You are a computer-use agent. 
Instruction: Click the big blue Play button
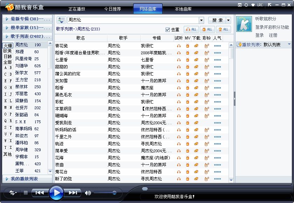(56, 192)
